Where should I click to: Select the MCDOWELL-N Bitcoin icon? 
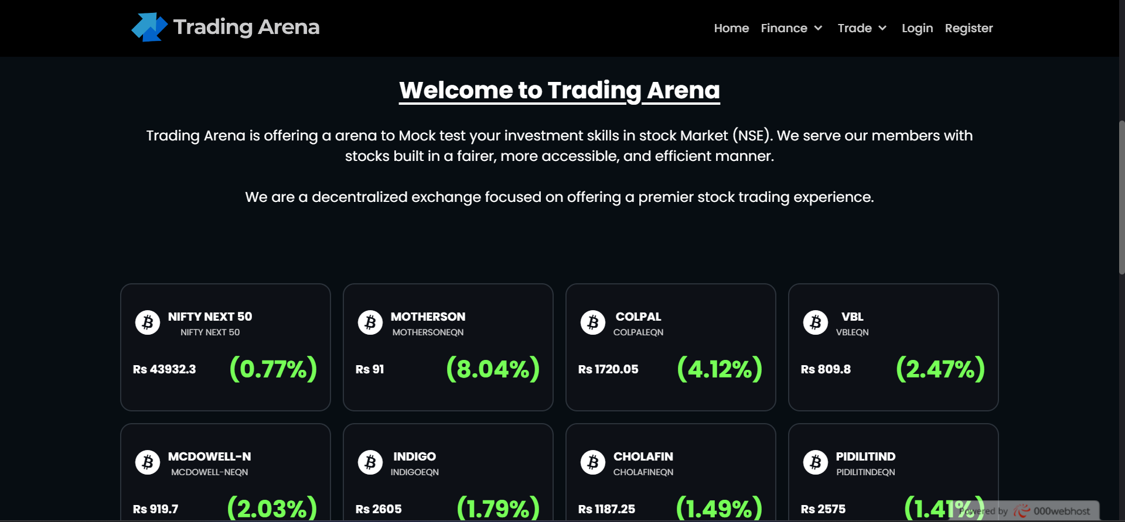pos(147,462)
